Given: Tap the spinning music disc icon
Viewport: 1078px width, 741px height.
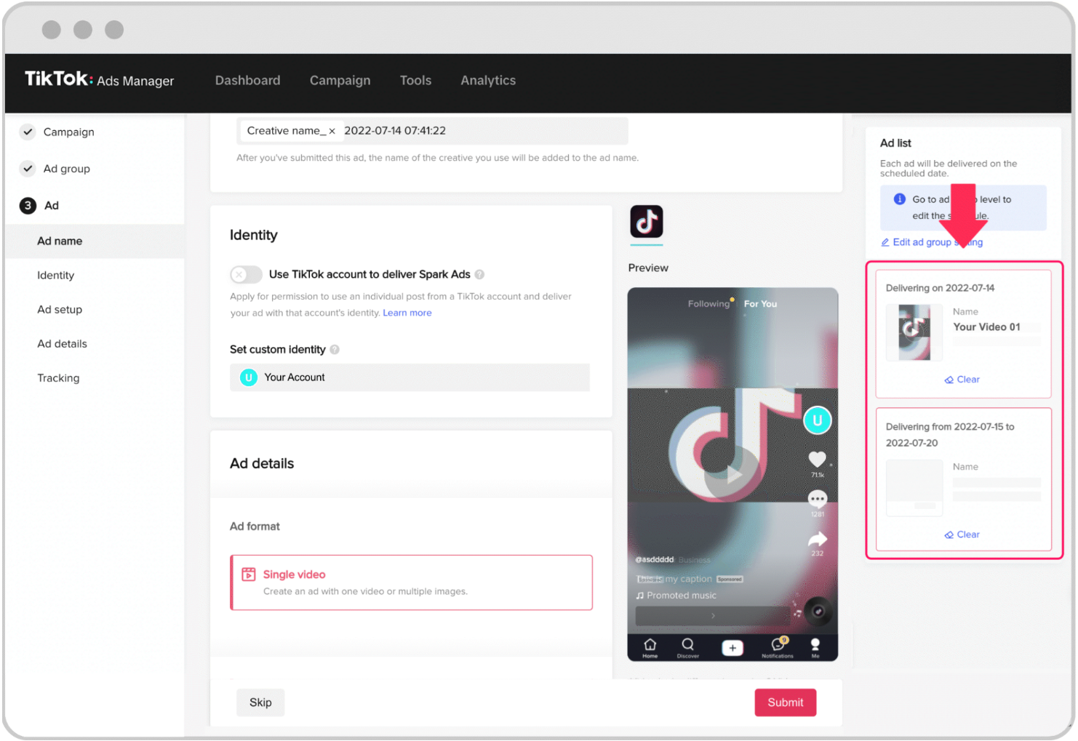Looking at the screenshot, I should click(818, 612).
